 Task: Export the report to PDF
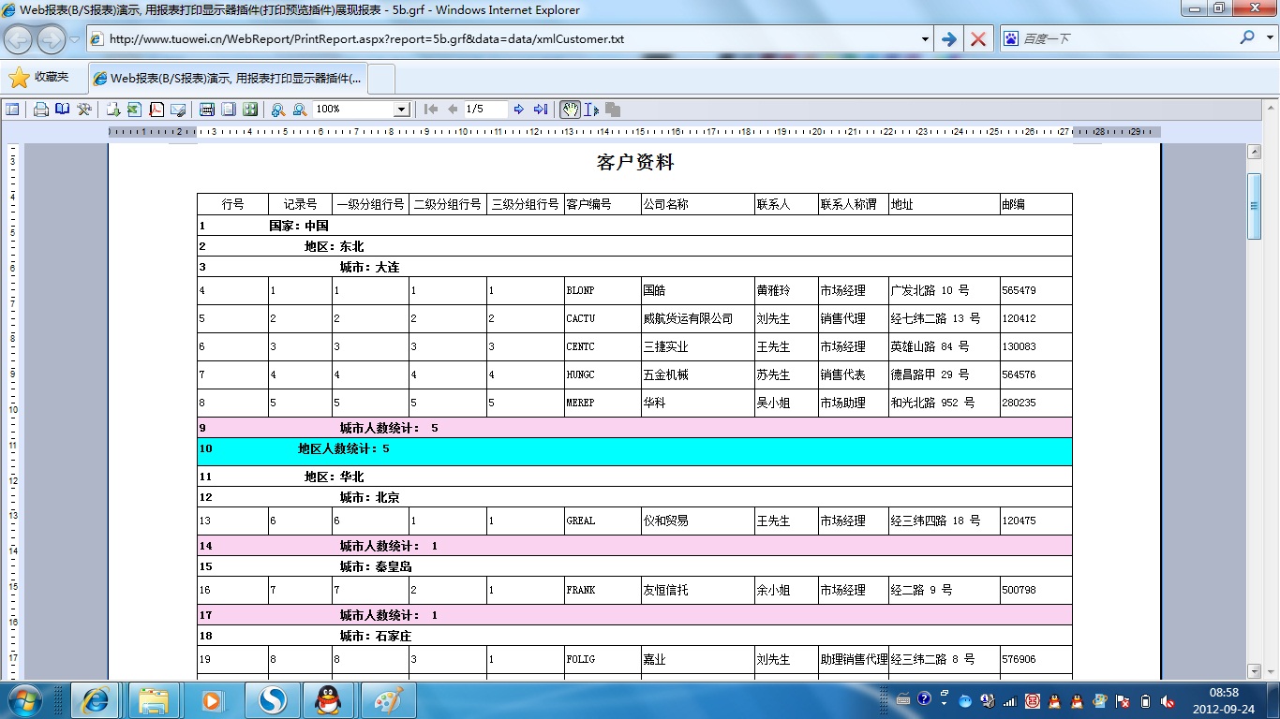coord(156,110)
